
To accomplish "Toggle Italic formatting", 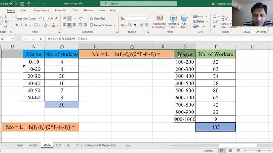I will (21, 25).
